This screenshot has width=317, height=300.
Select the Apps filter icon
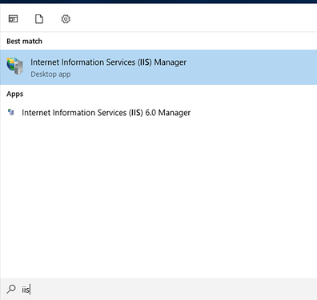pos(13,19)
